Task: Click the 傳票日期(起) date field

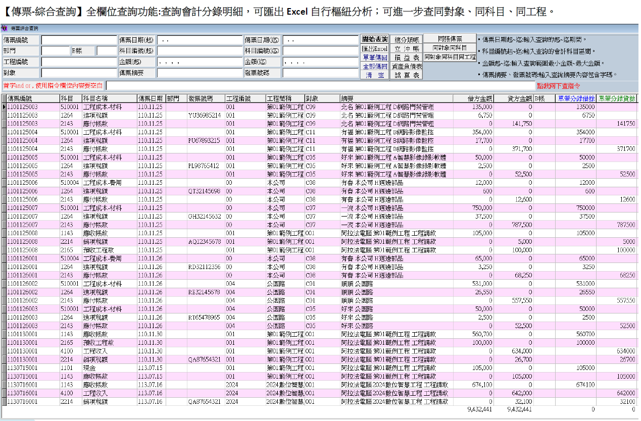Action: tap(200, 40)
